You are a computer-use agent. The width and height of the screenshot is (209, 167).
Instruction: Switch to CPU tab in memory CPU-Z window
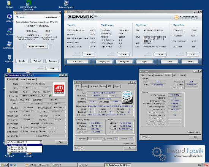(142, 75)
